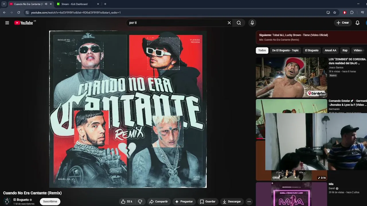Image resolution: width=367 pixels, height=206 pixels.
Task: Open the Extensions puzzle icon
Action: click(352, 13)
